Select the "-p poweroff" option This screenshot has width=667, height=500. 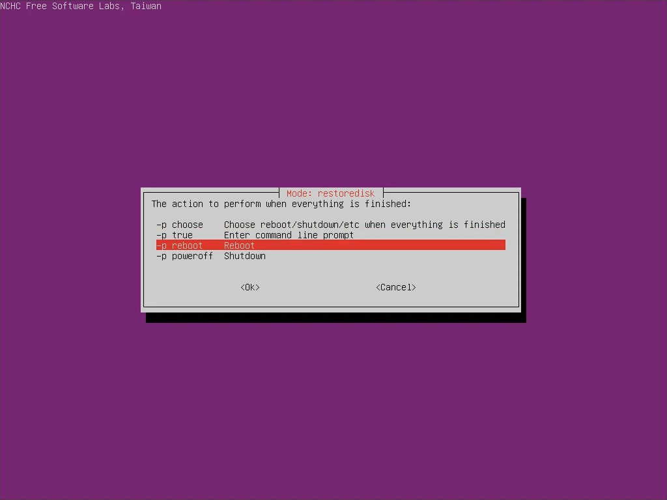(185, 256)
